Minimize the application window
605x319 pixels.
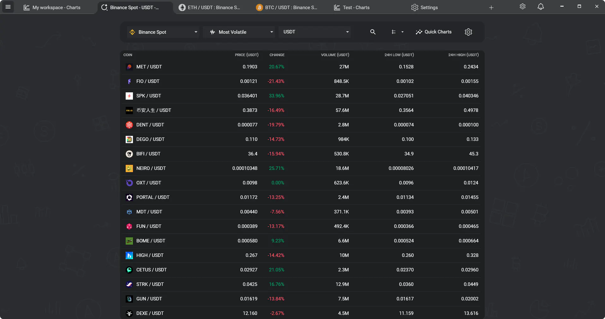point(562,6)
